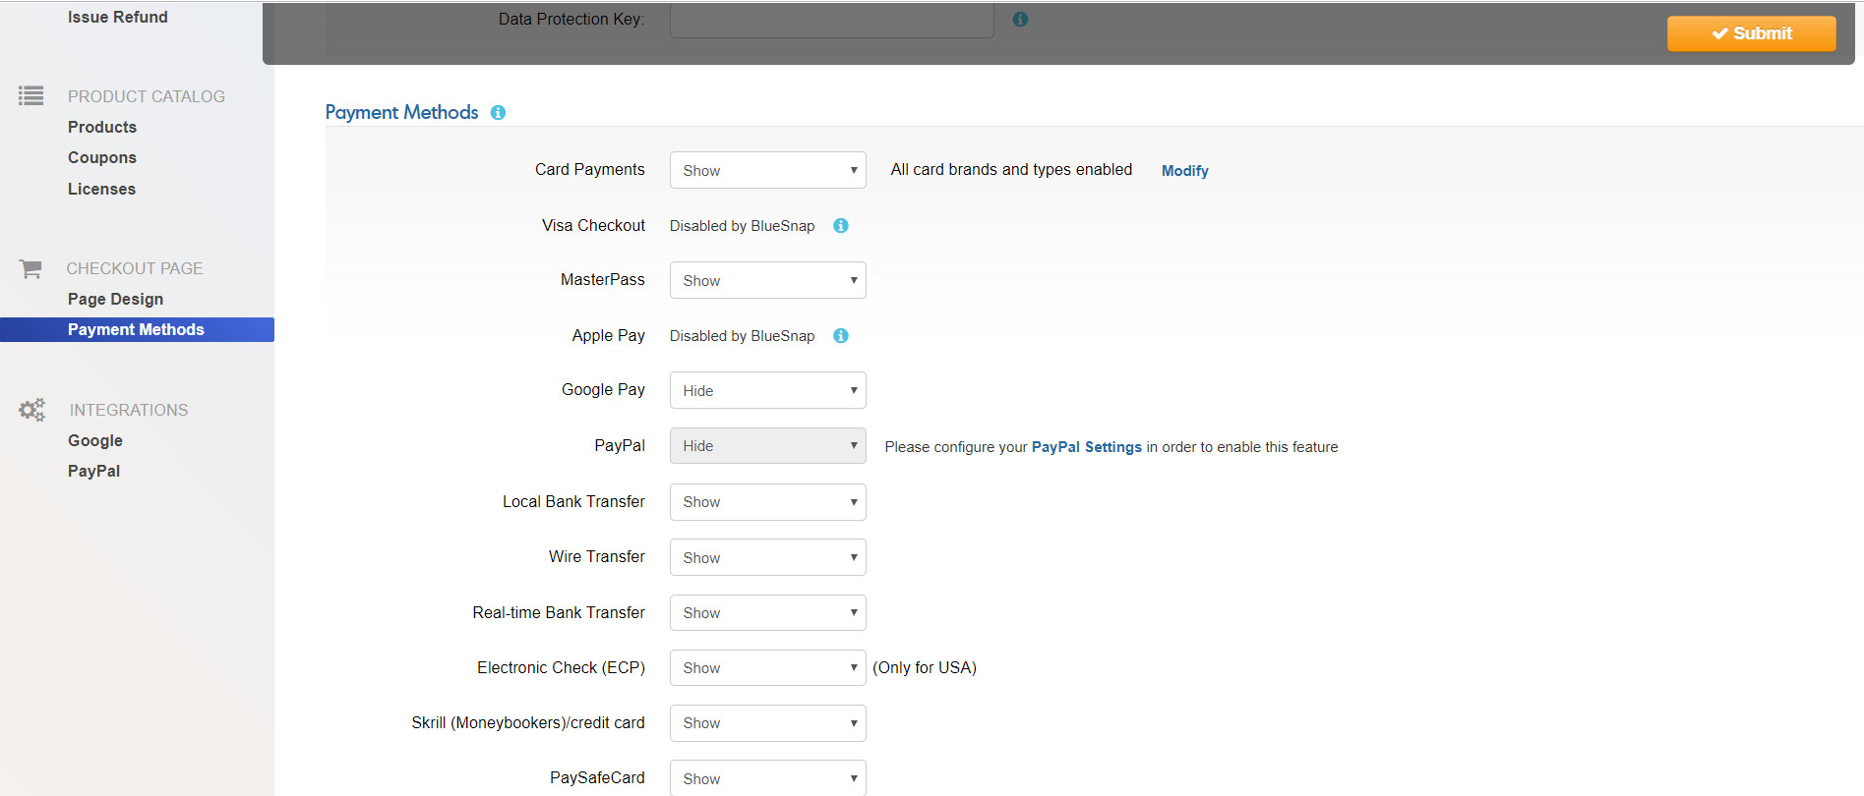This screenshot has height=796, width=1864.
Task: Open the Card Payments dropdown
Action: [x=768, y=170]
